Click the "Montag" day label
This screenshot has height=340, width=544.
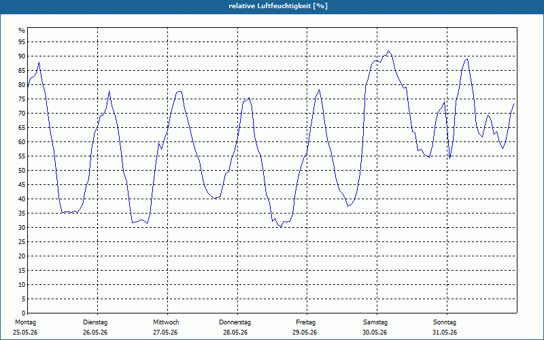click(25, 322)
